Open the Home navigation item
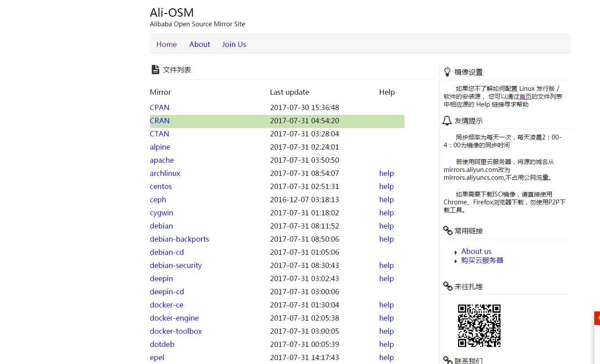The image size is (600, 364). [x=167, y=44]
